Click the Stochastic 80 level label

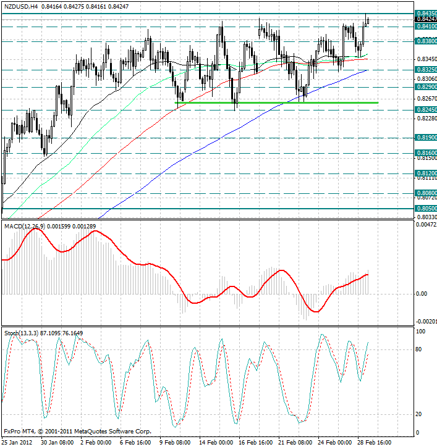coord(418,349)
